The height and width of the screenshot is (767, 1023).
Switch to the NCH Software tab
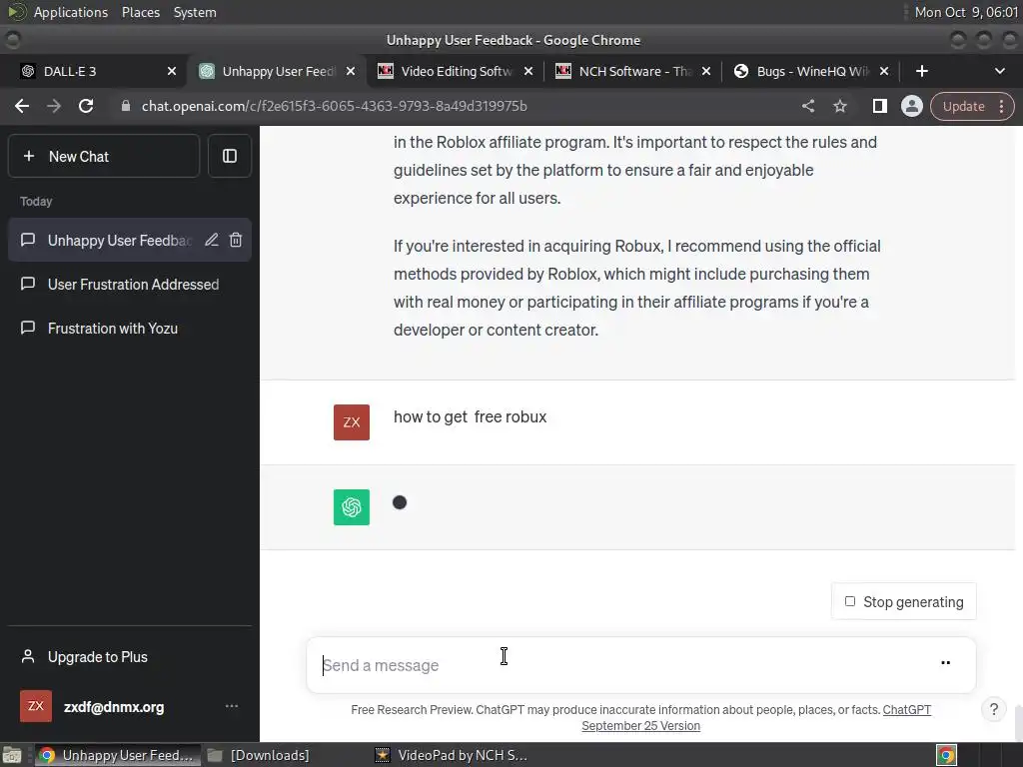point(633,71)
